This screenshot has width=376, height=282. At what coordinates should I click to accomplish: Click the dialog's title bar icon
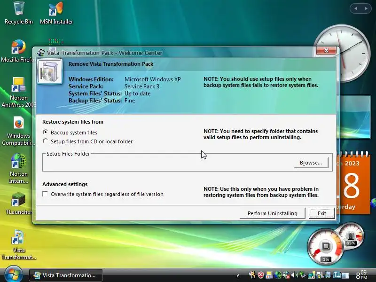41,53
